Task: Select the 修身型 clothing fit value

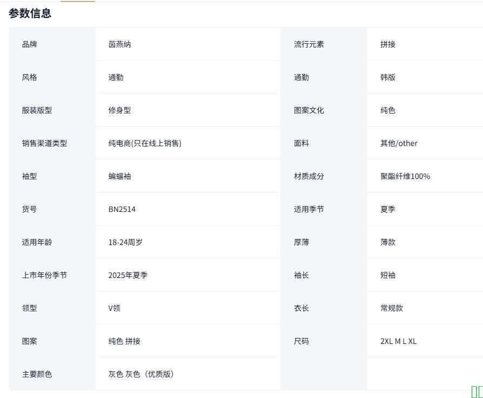Action: pos(119,110)
